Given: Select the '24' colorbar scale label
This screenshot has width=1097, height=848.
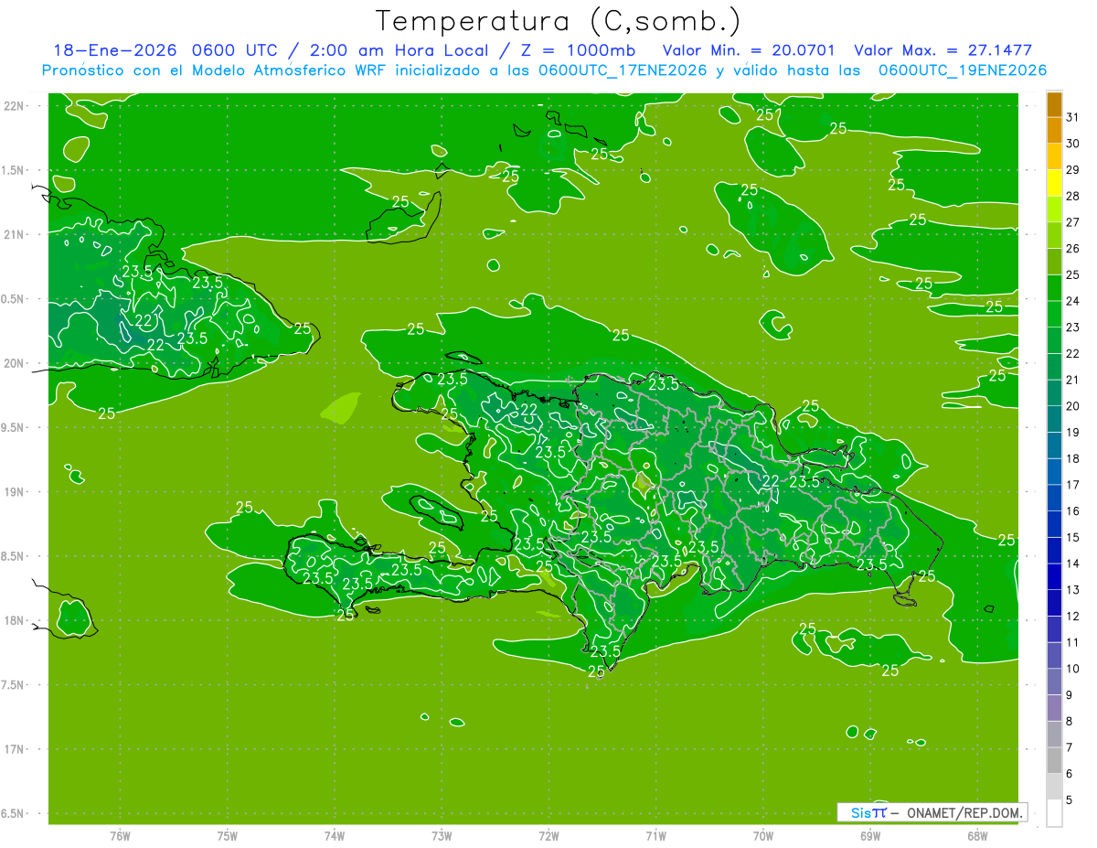Looking at the screenshot, I should tap(1073, 301).
